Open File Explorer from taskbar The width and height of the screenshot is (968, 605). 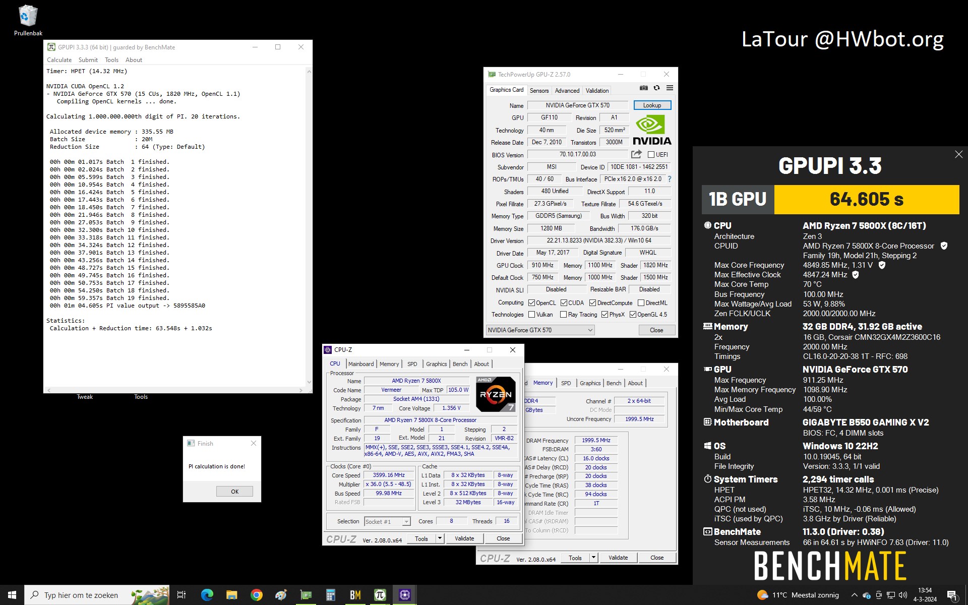tap(231, 595)
